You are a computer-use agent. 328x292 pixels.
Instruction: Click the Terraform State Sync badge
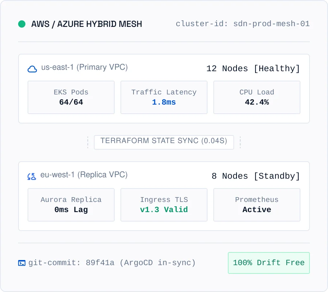(164, 142)
